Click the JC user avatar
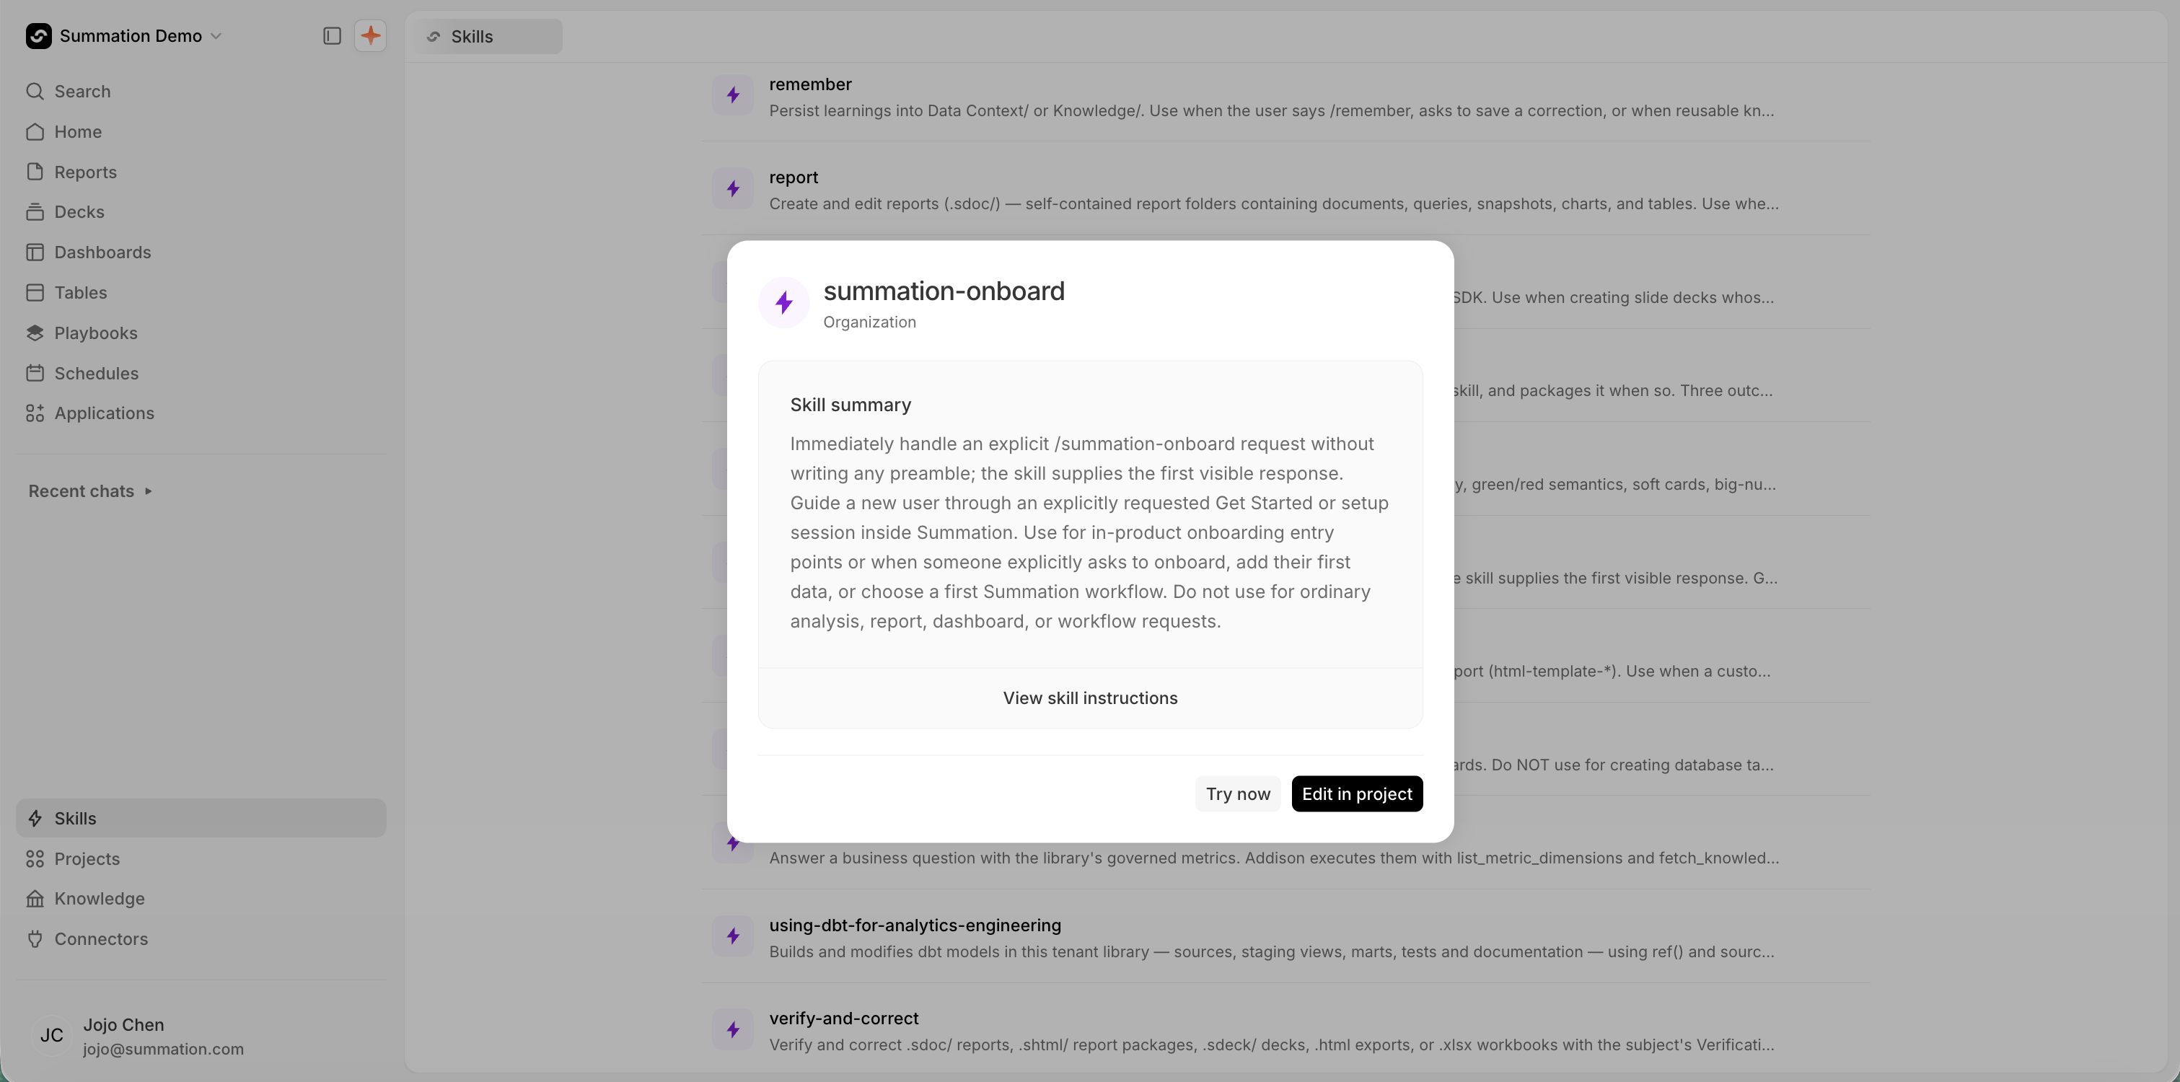Screen dimensions: 2180x1082 point(52,1035)
